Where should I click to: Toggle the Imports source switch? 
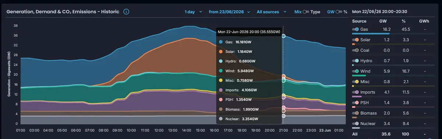[x=355, y=92]
